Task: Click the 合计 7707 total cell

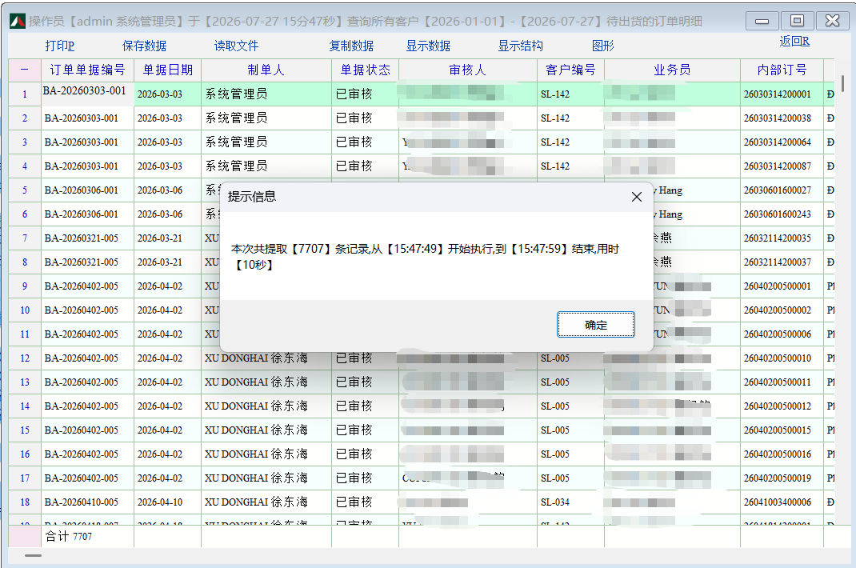Action: click(x=87, y=536)
